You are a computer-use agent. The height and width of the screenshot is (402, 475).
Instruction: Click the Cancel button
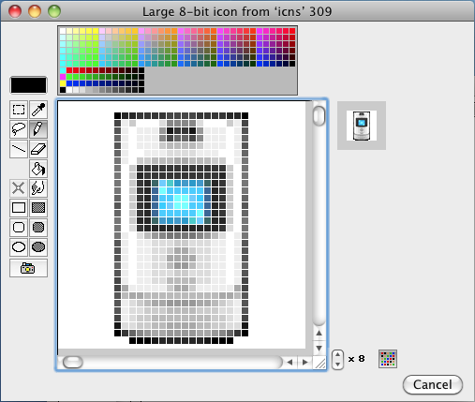click(433, 384)
